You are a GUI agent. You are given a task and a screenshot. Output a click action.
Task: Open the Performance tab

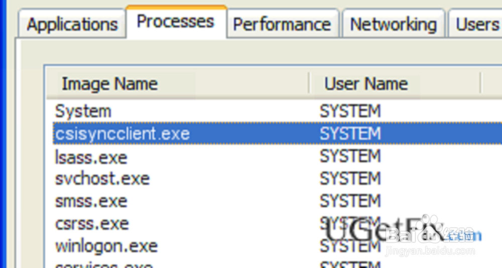[x=282, y=24]
